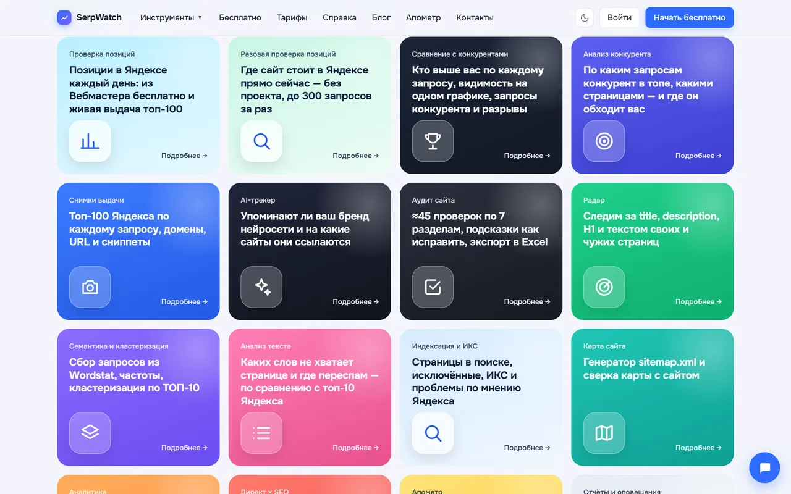
Task: Toggle dark mode with the moon icon
Action: (x=585, y=18)
